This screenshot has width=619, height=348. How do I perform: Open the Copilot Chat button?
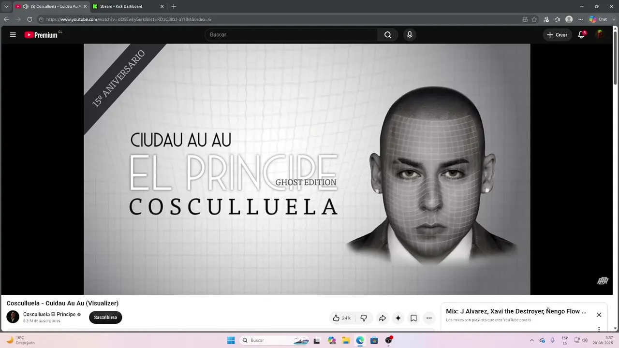coord(599,19)
